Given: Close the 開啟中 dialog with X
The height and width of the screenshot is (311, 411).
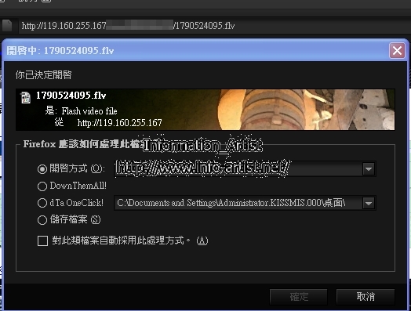Looking at the screenshot, I should coord(397,50).
